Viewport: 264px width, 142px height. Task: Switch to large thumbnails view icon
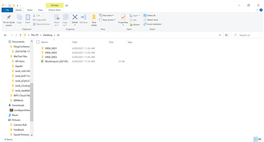(260, 139)
